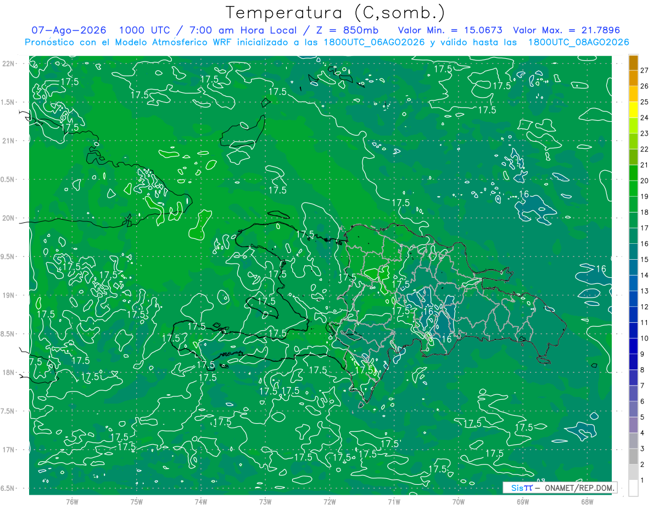Click the "ONAMET/REP.DOM." credit label

pos(579,488)
